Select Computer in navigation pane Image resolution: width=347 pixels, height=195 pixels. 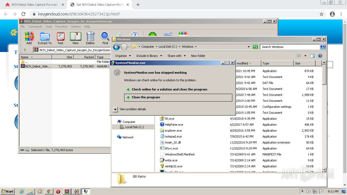click(x=129, y=122)
